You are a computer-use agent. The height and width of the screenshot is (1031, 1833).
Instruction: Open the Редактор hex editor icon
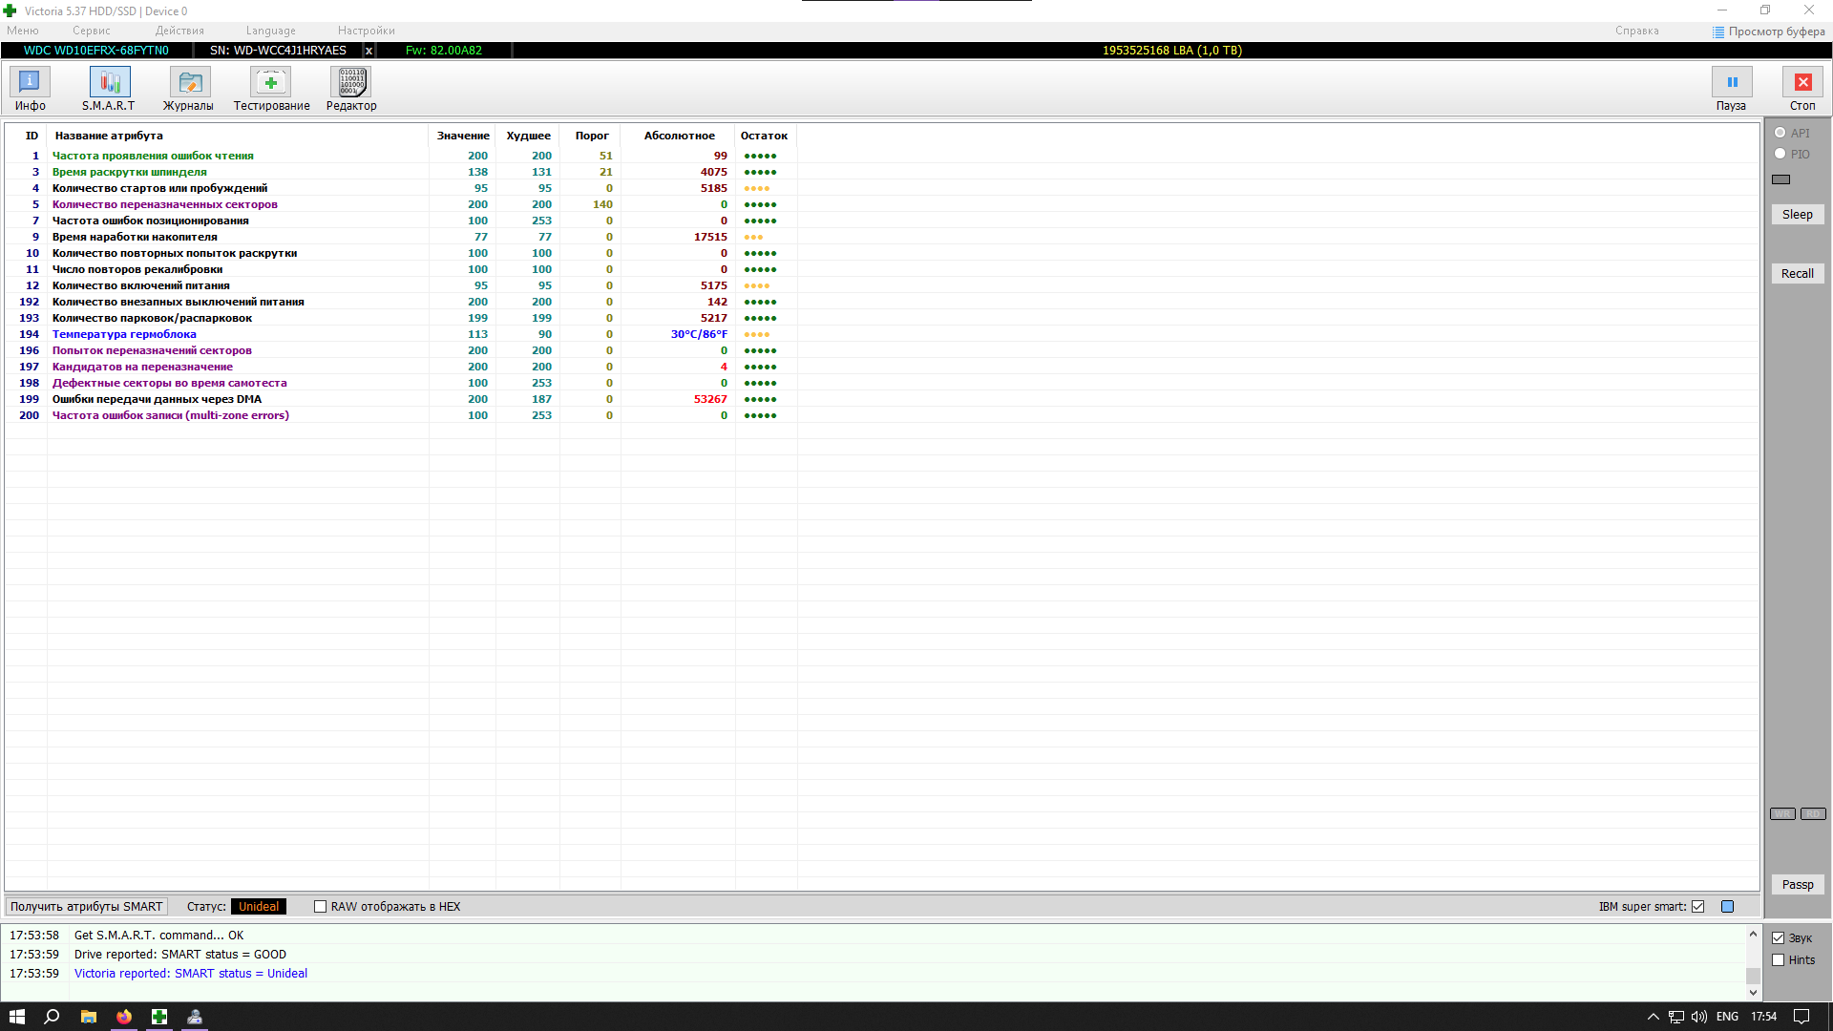[x=351, y=82]
